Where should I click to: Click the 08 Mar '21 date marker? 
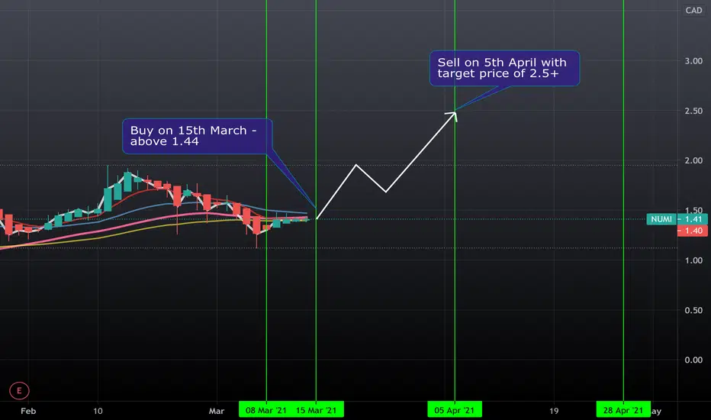click(265, 411)
